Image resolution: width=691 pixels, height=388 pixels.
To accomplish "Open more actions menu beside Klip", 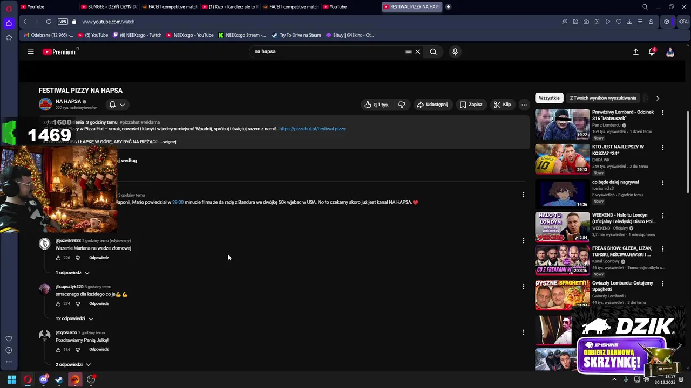I will click(x=524, y=105).
